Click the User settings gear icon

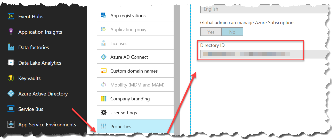tap(103, 113)
